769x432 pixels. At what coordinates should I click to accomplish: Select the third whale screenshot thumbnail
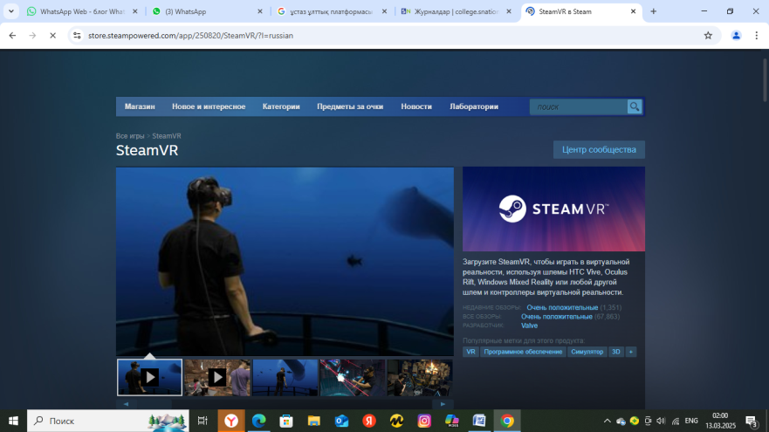(x=285, y=377)
